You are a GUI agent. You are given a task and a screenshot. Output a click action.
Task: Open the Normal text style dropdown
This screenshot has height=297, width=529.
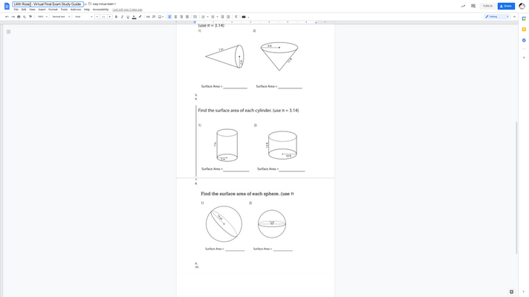click(x=61, y=17)
